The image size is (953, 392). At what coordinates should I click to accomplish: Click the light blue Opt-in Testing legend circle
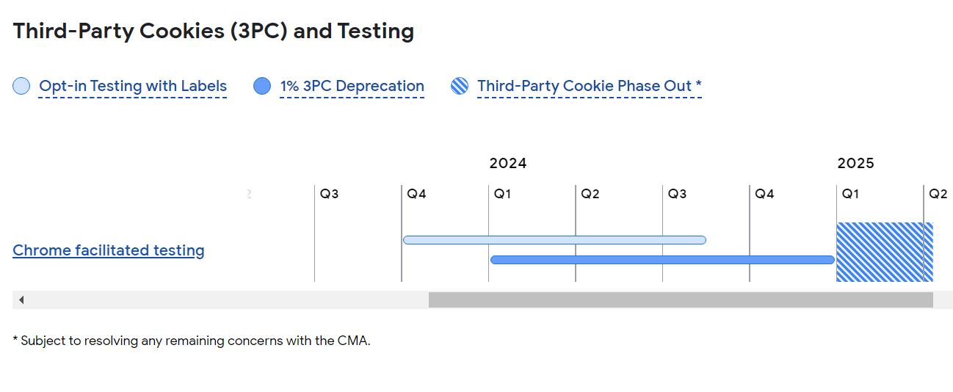pyautogui.click(x=21, y=87)
